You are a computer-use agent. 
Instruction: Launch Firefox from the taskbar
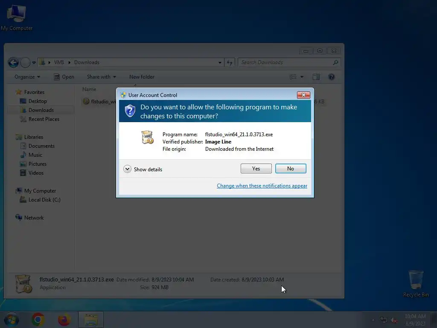[x=64, y=319]
